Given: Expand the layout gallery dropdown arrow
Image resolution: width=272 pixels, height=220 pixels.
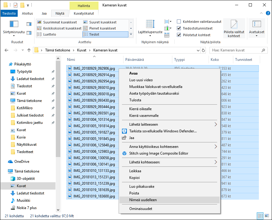Looking at the screenshot, I should [x=131, y=35].
